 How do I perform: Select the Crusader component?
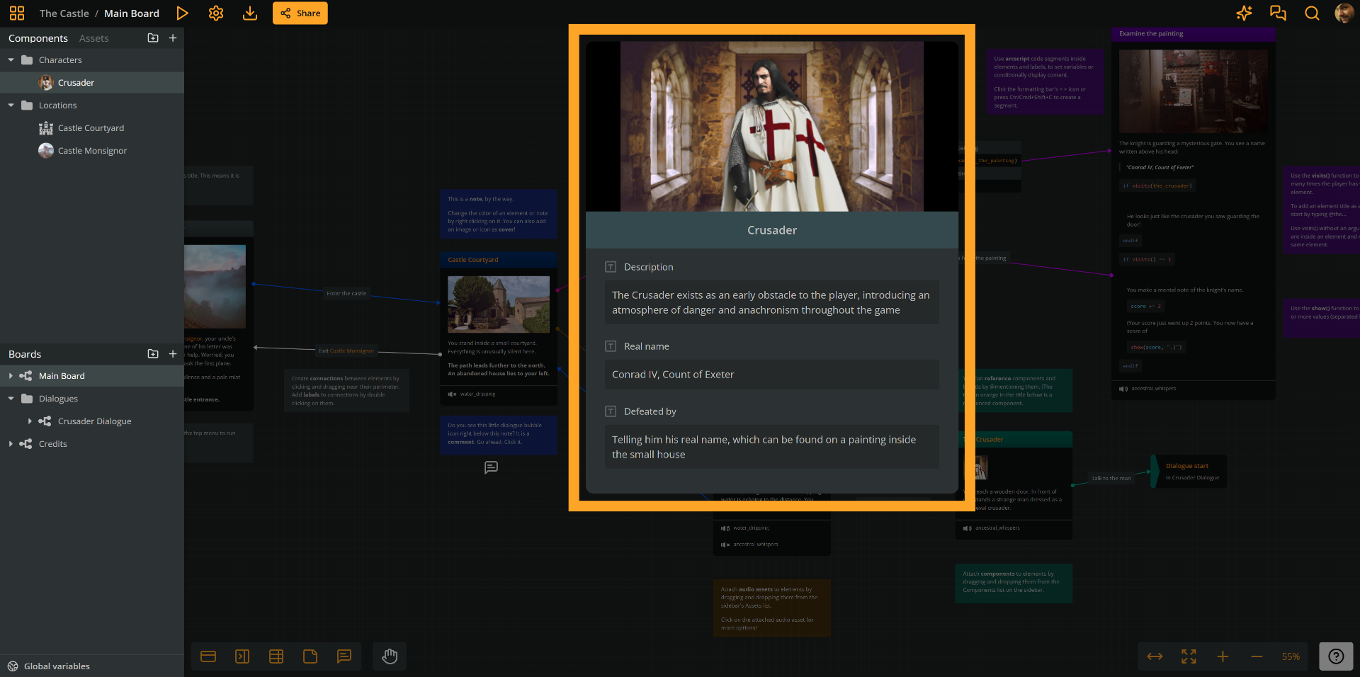pos(92,83)
